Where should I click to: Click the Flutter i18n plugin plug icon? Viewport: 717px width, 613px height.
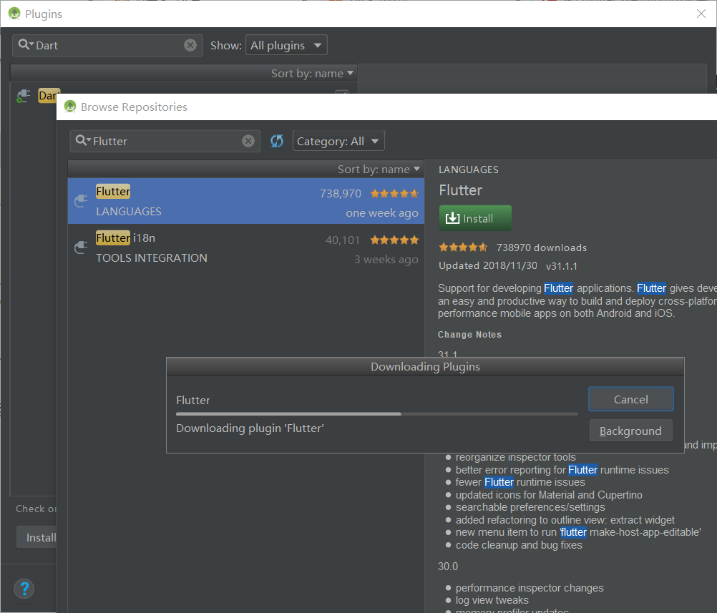[81, 247]
